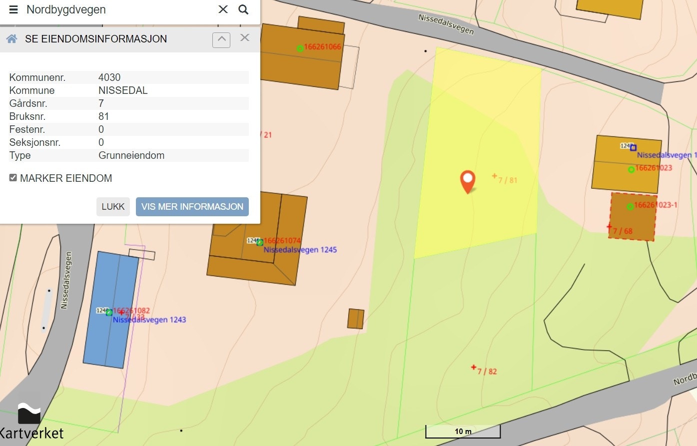Click the SE EIENDOMSINFORMASJON panel title
This screenshot has height=446, width=697.
coord(96,39)
